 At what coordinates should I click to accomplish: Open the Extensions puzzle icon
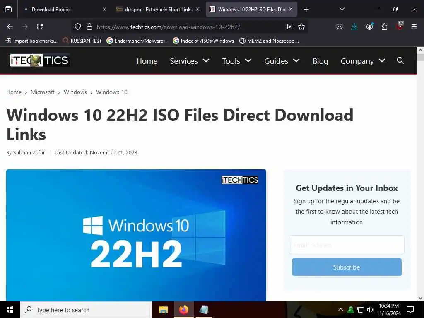point(384,26)
